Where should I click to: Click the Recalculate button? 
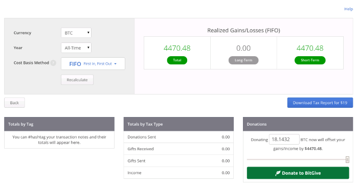pos(77,80)
